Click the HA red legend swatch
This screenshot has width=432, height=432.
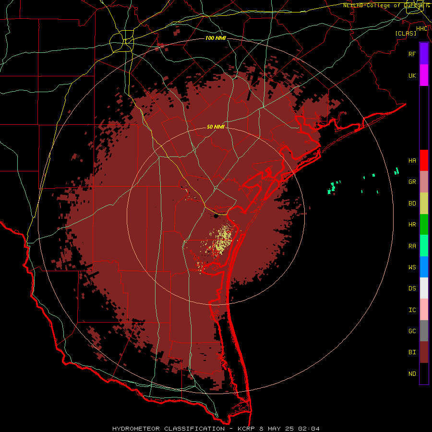424,160
